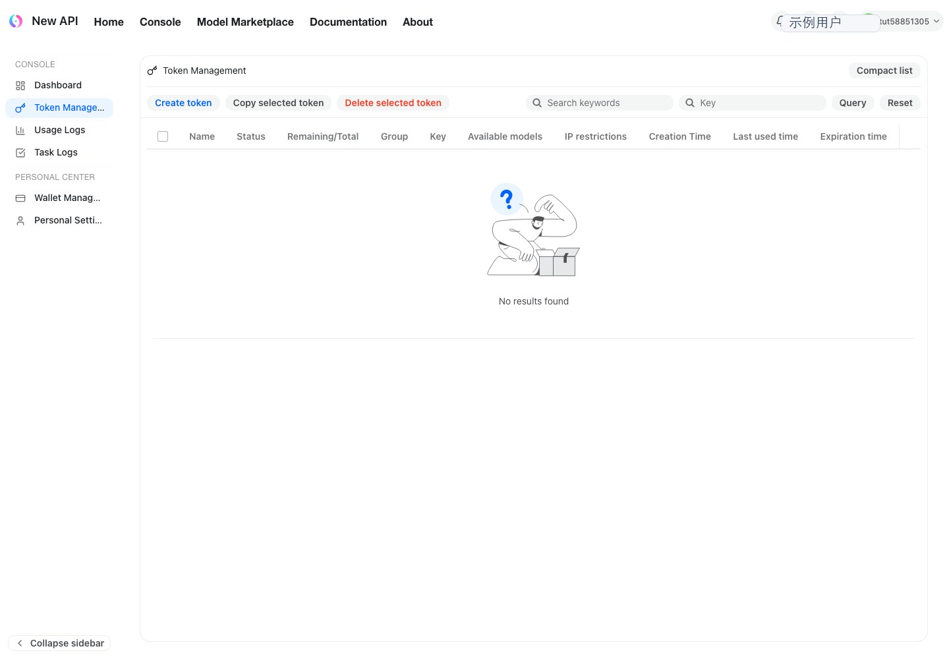Image resolution: width=949 pixels, height=659 pixels.
Task: Run the Query button
Action: [x=853, y=103]
